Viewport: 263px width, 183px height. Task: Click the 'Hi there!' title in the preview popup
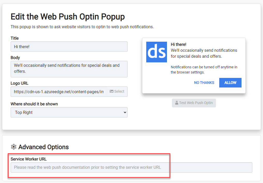click(x=178, y=45)
